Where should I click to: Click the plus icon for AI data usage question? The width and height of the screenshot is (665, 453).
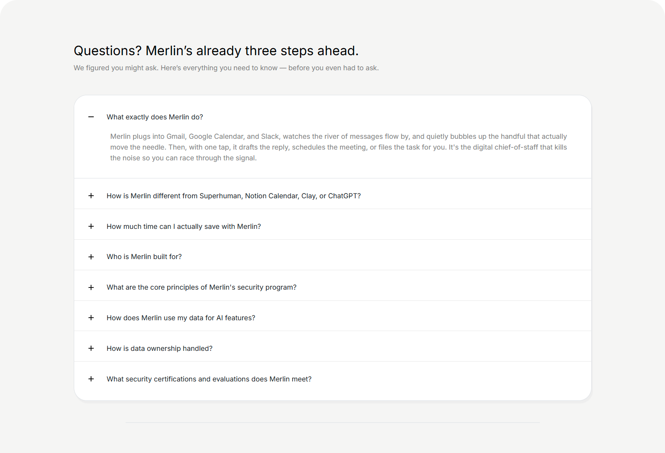(91, 318)
